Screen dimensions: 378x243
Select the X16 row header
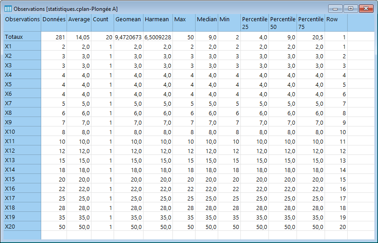pyautogui.click(x=22, y=188)
